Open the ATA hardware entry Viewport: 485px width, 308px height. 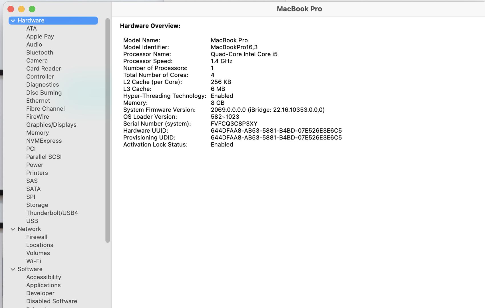coord(31,29)
